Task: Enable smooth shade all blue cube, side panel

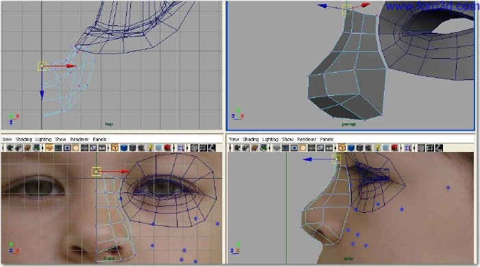Action: click(x=351, y=148)
